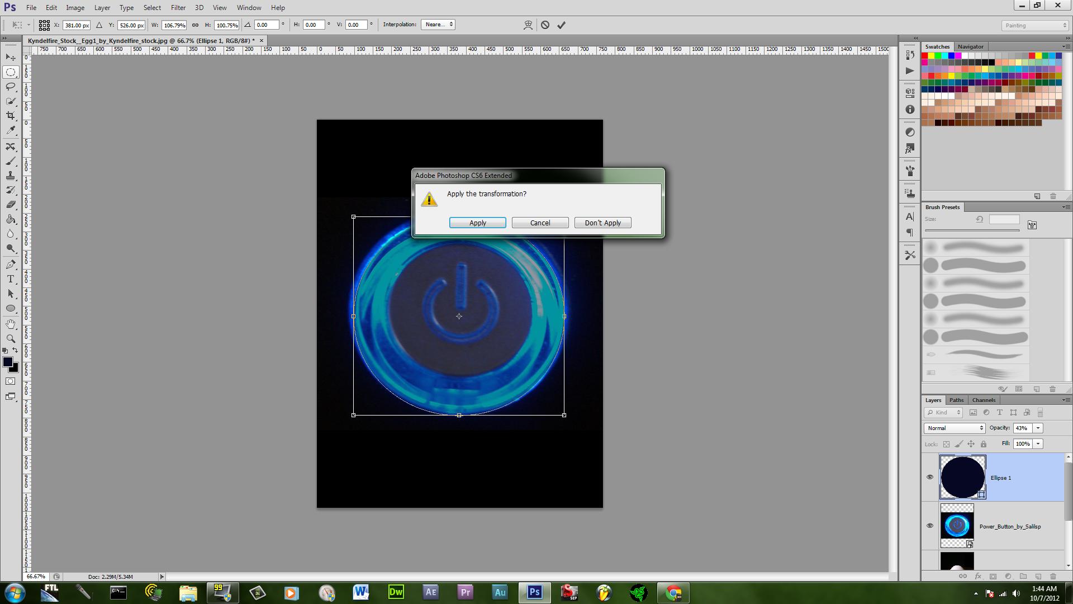Click the foreground color swatch

[x=7, y=362]
